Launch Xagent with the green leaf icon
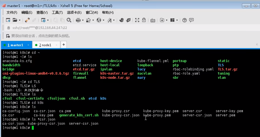The image size is (260, 137). pyautogui.click(x=128, y=20)
